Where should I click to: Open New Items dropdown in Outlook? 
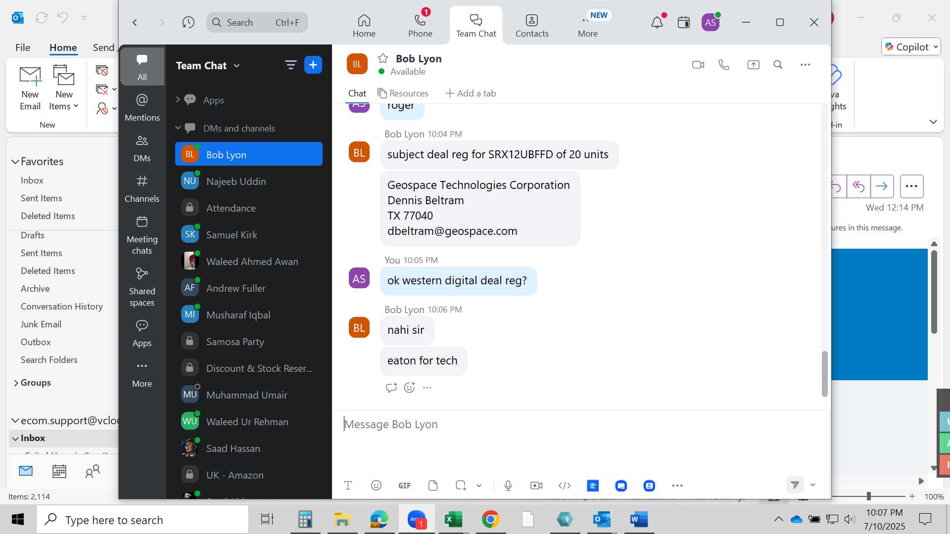coord(64,88)
